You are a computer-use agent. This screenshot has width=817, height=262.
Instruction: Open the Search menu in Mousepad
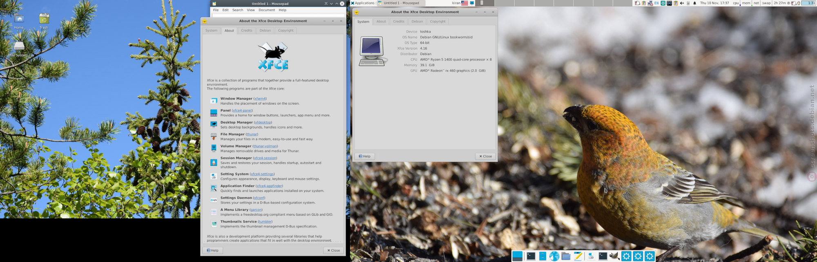click(x=238, y=10)
